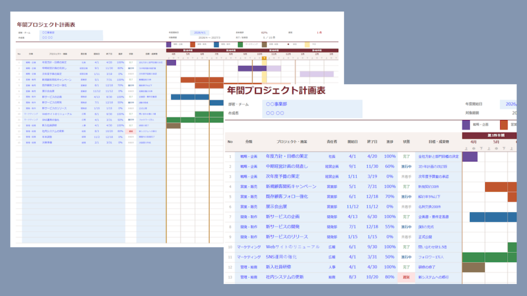Select 新入社員研修 project cell in front sheet
The image size is (527, 296).
point(278,267)
